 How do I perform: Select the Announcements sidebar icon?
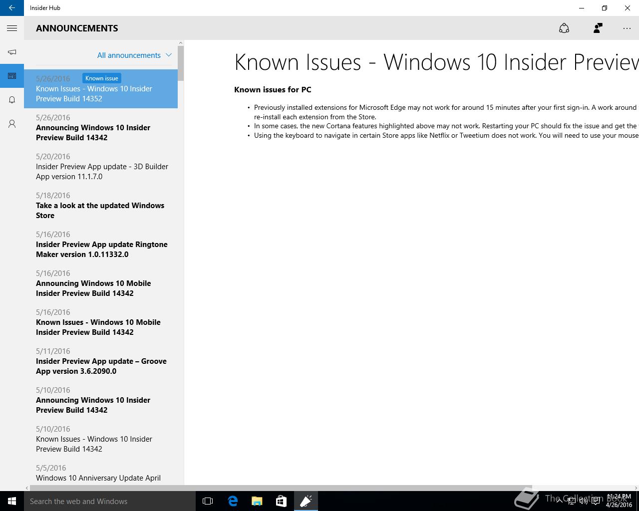[12, 76]
